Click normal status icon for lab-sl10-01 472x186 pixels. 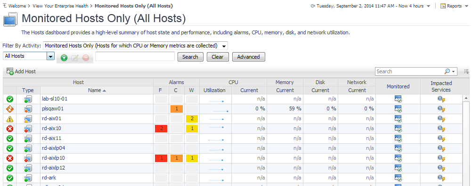pyautogui.click(x=9, y=99)
